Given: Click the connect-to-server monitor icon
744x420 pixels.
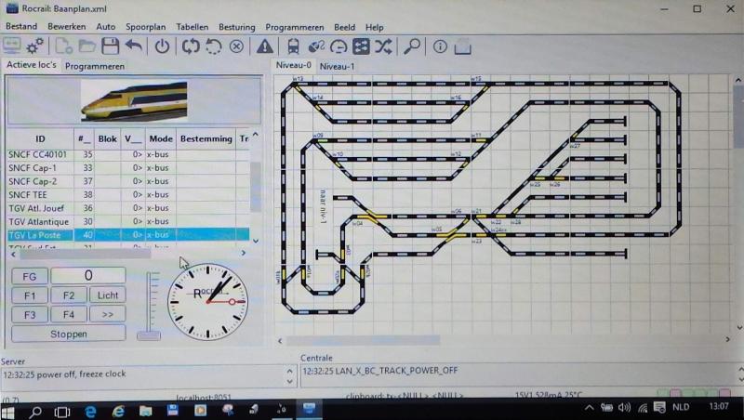Looking at the screenshot, I should 12,46.
